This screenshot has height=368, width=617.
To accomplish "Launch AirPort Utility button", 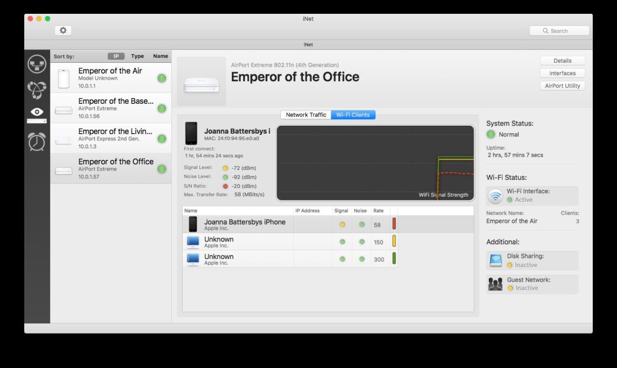I will pyautogui.click(x=562, y=86).
